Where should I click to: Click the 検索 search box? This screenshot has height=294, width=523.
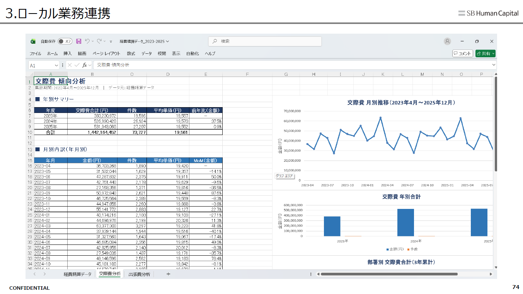click(265, 41)
